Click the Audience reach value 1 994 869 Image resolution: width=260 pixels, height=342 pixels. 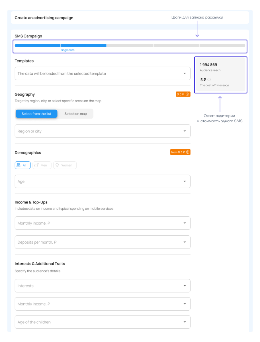208,65
